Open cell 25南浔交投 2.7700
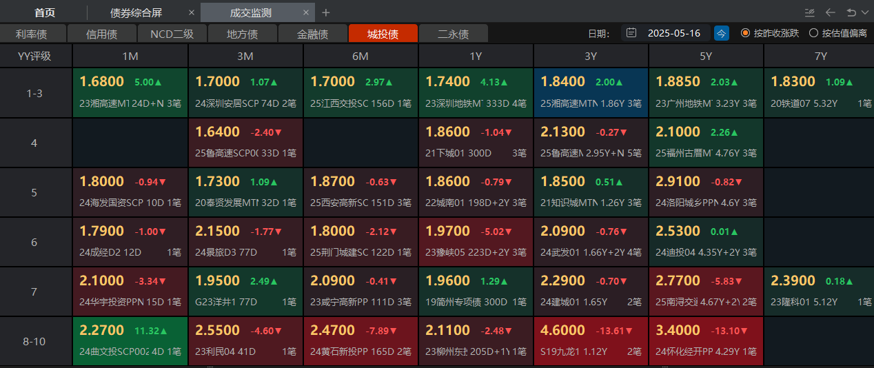The width and height of the screenshot is (874, 368). coord(706,292)
